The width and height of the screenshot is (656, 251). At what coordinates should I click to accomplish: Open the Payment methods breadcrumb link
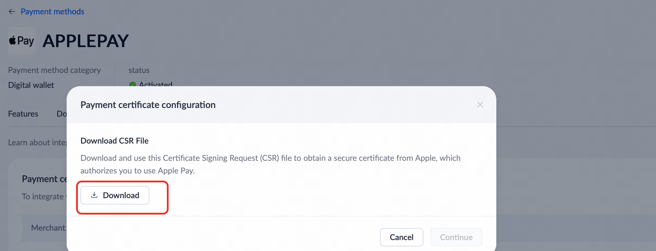point(52,11)
